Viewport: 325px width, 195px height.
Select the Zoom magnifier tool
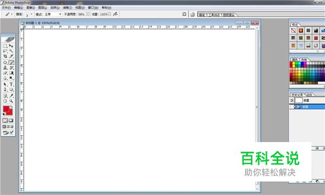11,101
